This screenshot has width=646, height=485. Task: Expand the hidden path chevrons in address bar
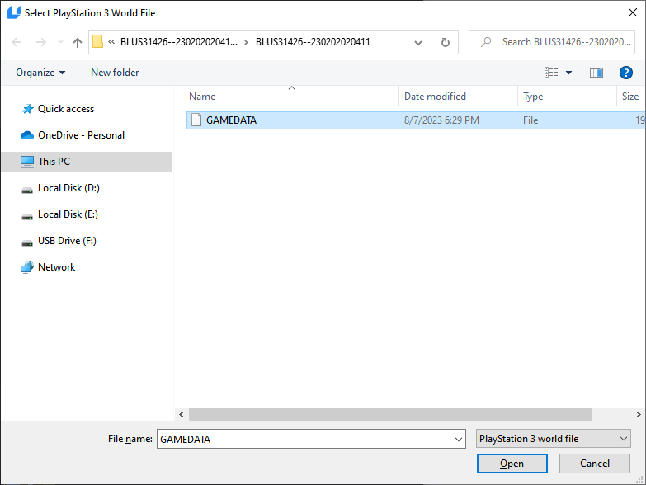pos(111,41)
